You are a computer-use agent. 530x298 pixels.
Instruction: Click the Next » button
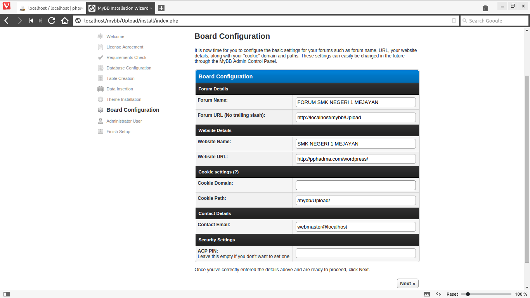click(x=407, y=283)
